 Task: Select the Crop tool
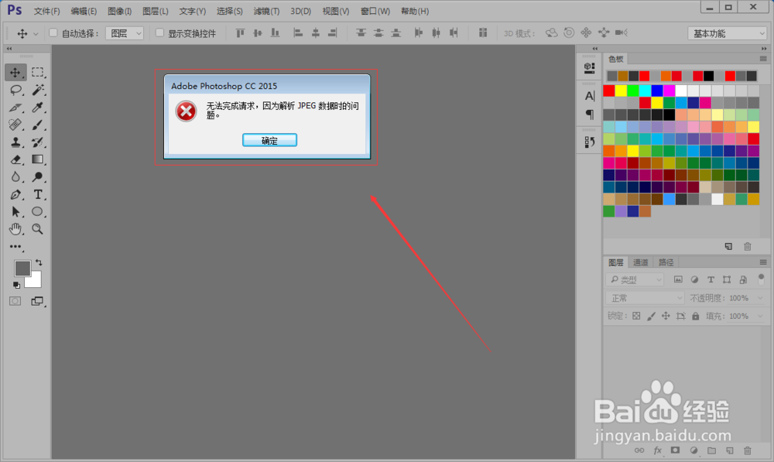tap(15, 107)
